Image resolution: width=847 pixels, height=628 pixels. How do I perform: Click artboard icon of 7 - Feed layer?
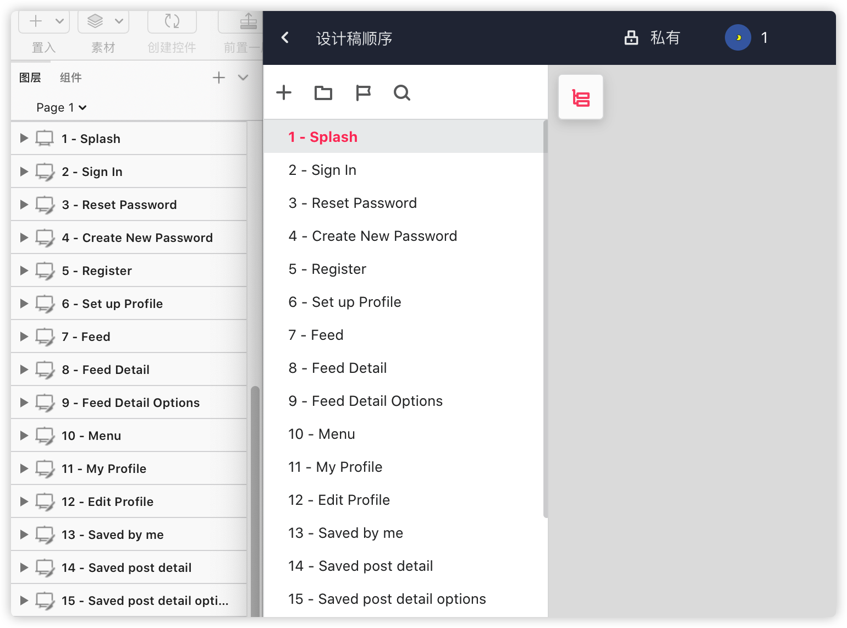point(45,336)
